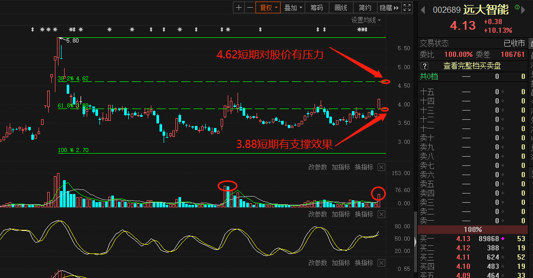This screenshot has width=533, height=278.
Task: Click the 买一 bid row price 4.13
Action: (463, 239)
